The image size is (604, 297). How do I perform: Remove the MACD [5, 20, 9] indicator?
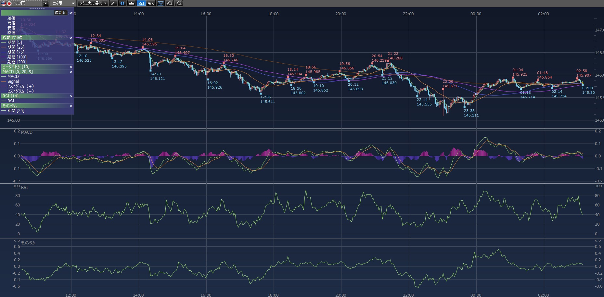pos(71,72)
